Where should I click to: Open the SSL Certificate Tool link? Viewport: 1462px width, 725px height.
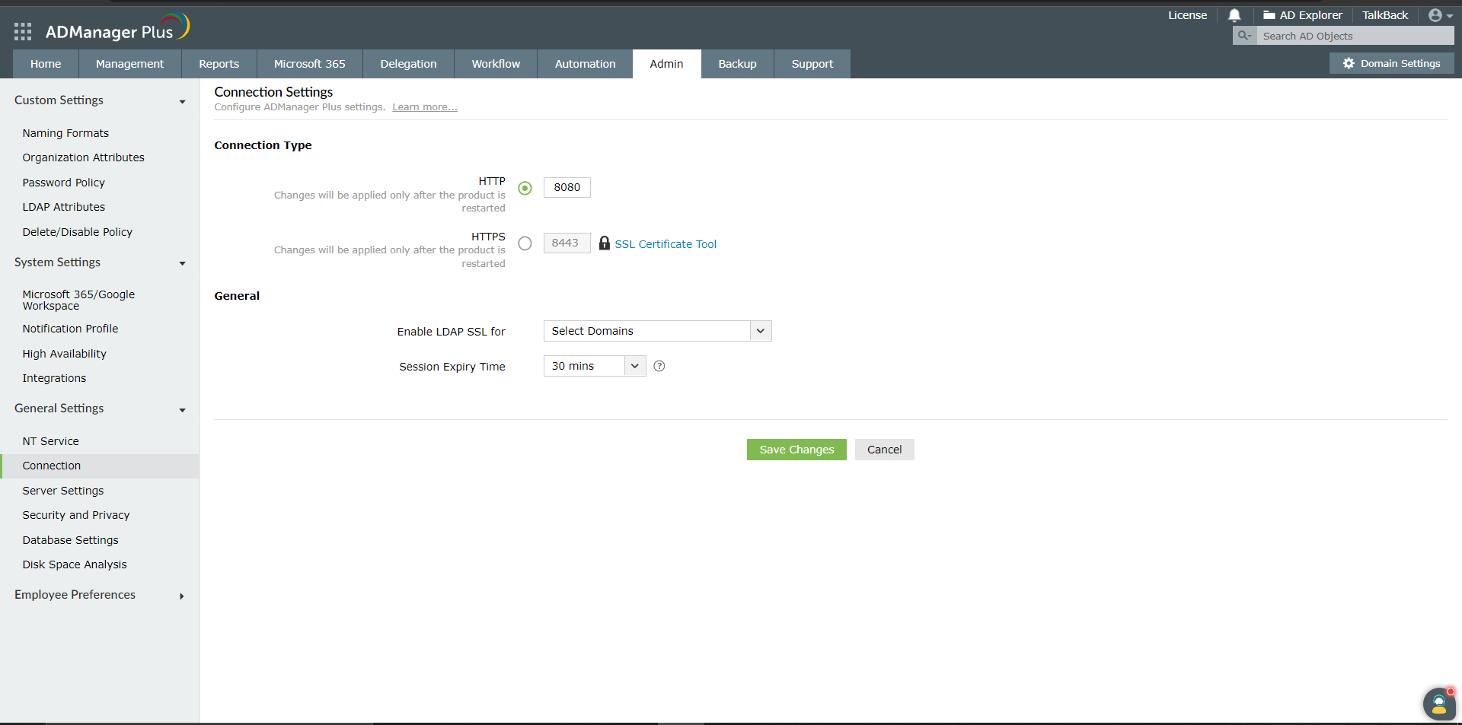point(665,244)
